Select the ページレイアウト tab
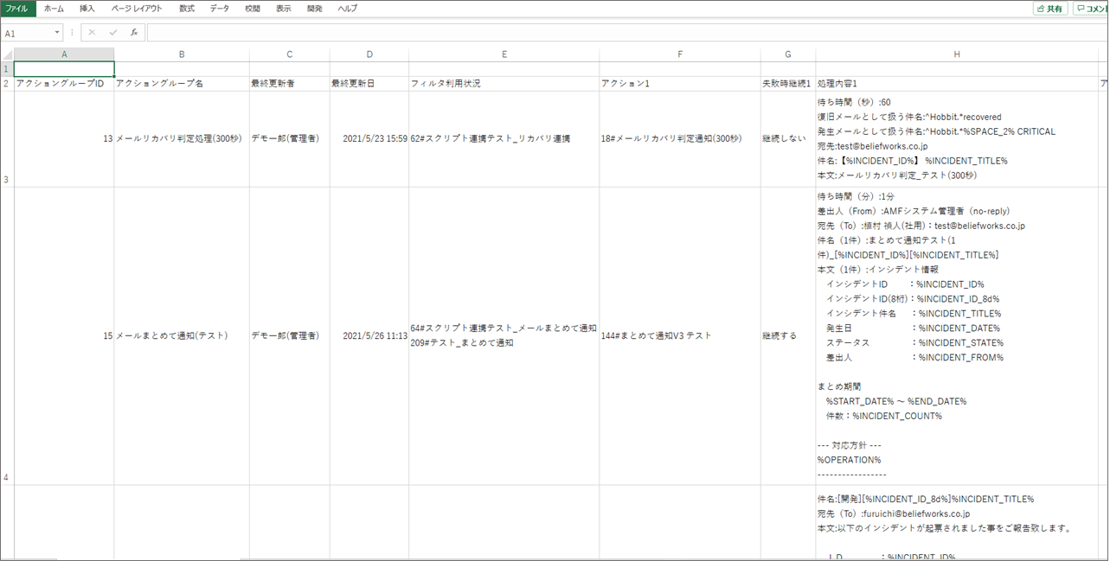This screenshot has width=1110, height=561. tap(137, 8)
